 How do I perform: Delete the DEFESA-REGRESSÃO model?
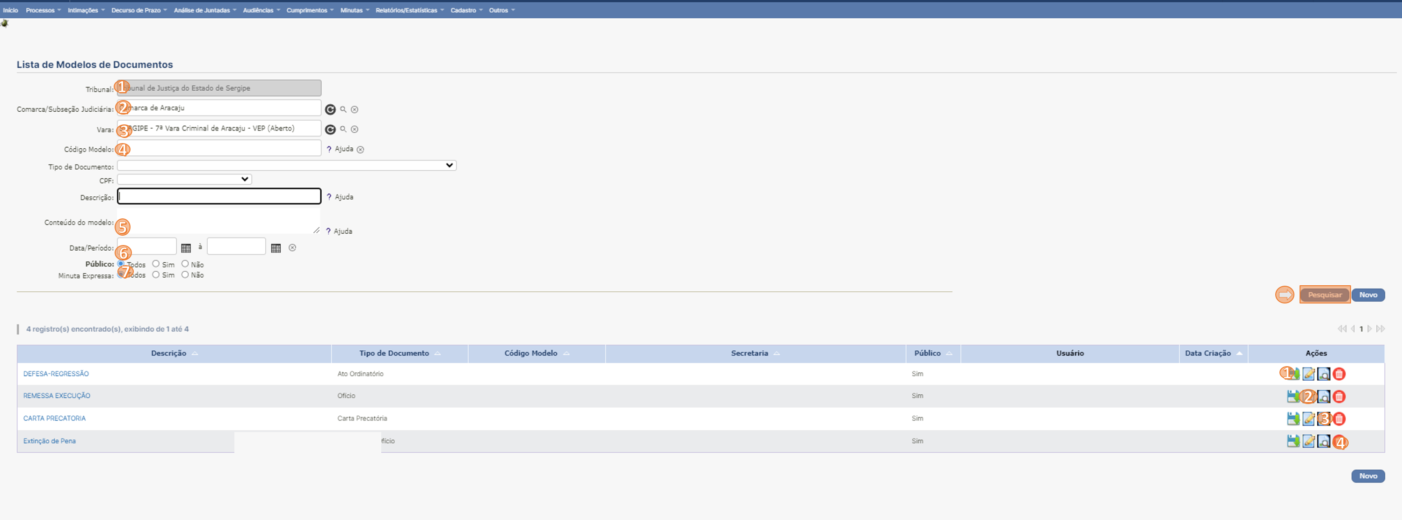point(1339,374)
